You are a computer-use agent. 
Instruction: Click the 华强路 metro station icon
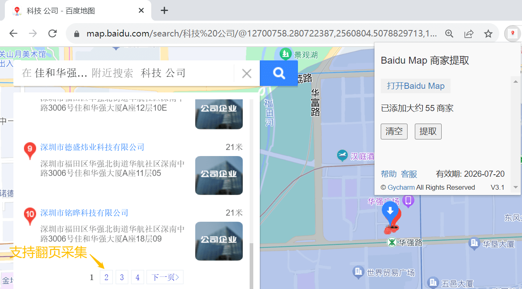tap(392, 242)
